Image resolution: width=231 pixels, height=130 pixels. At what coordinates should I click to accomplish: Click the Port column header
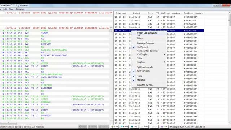click(x=150, y=13)
